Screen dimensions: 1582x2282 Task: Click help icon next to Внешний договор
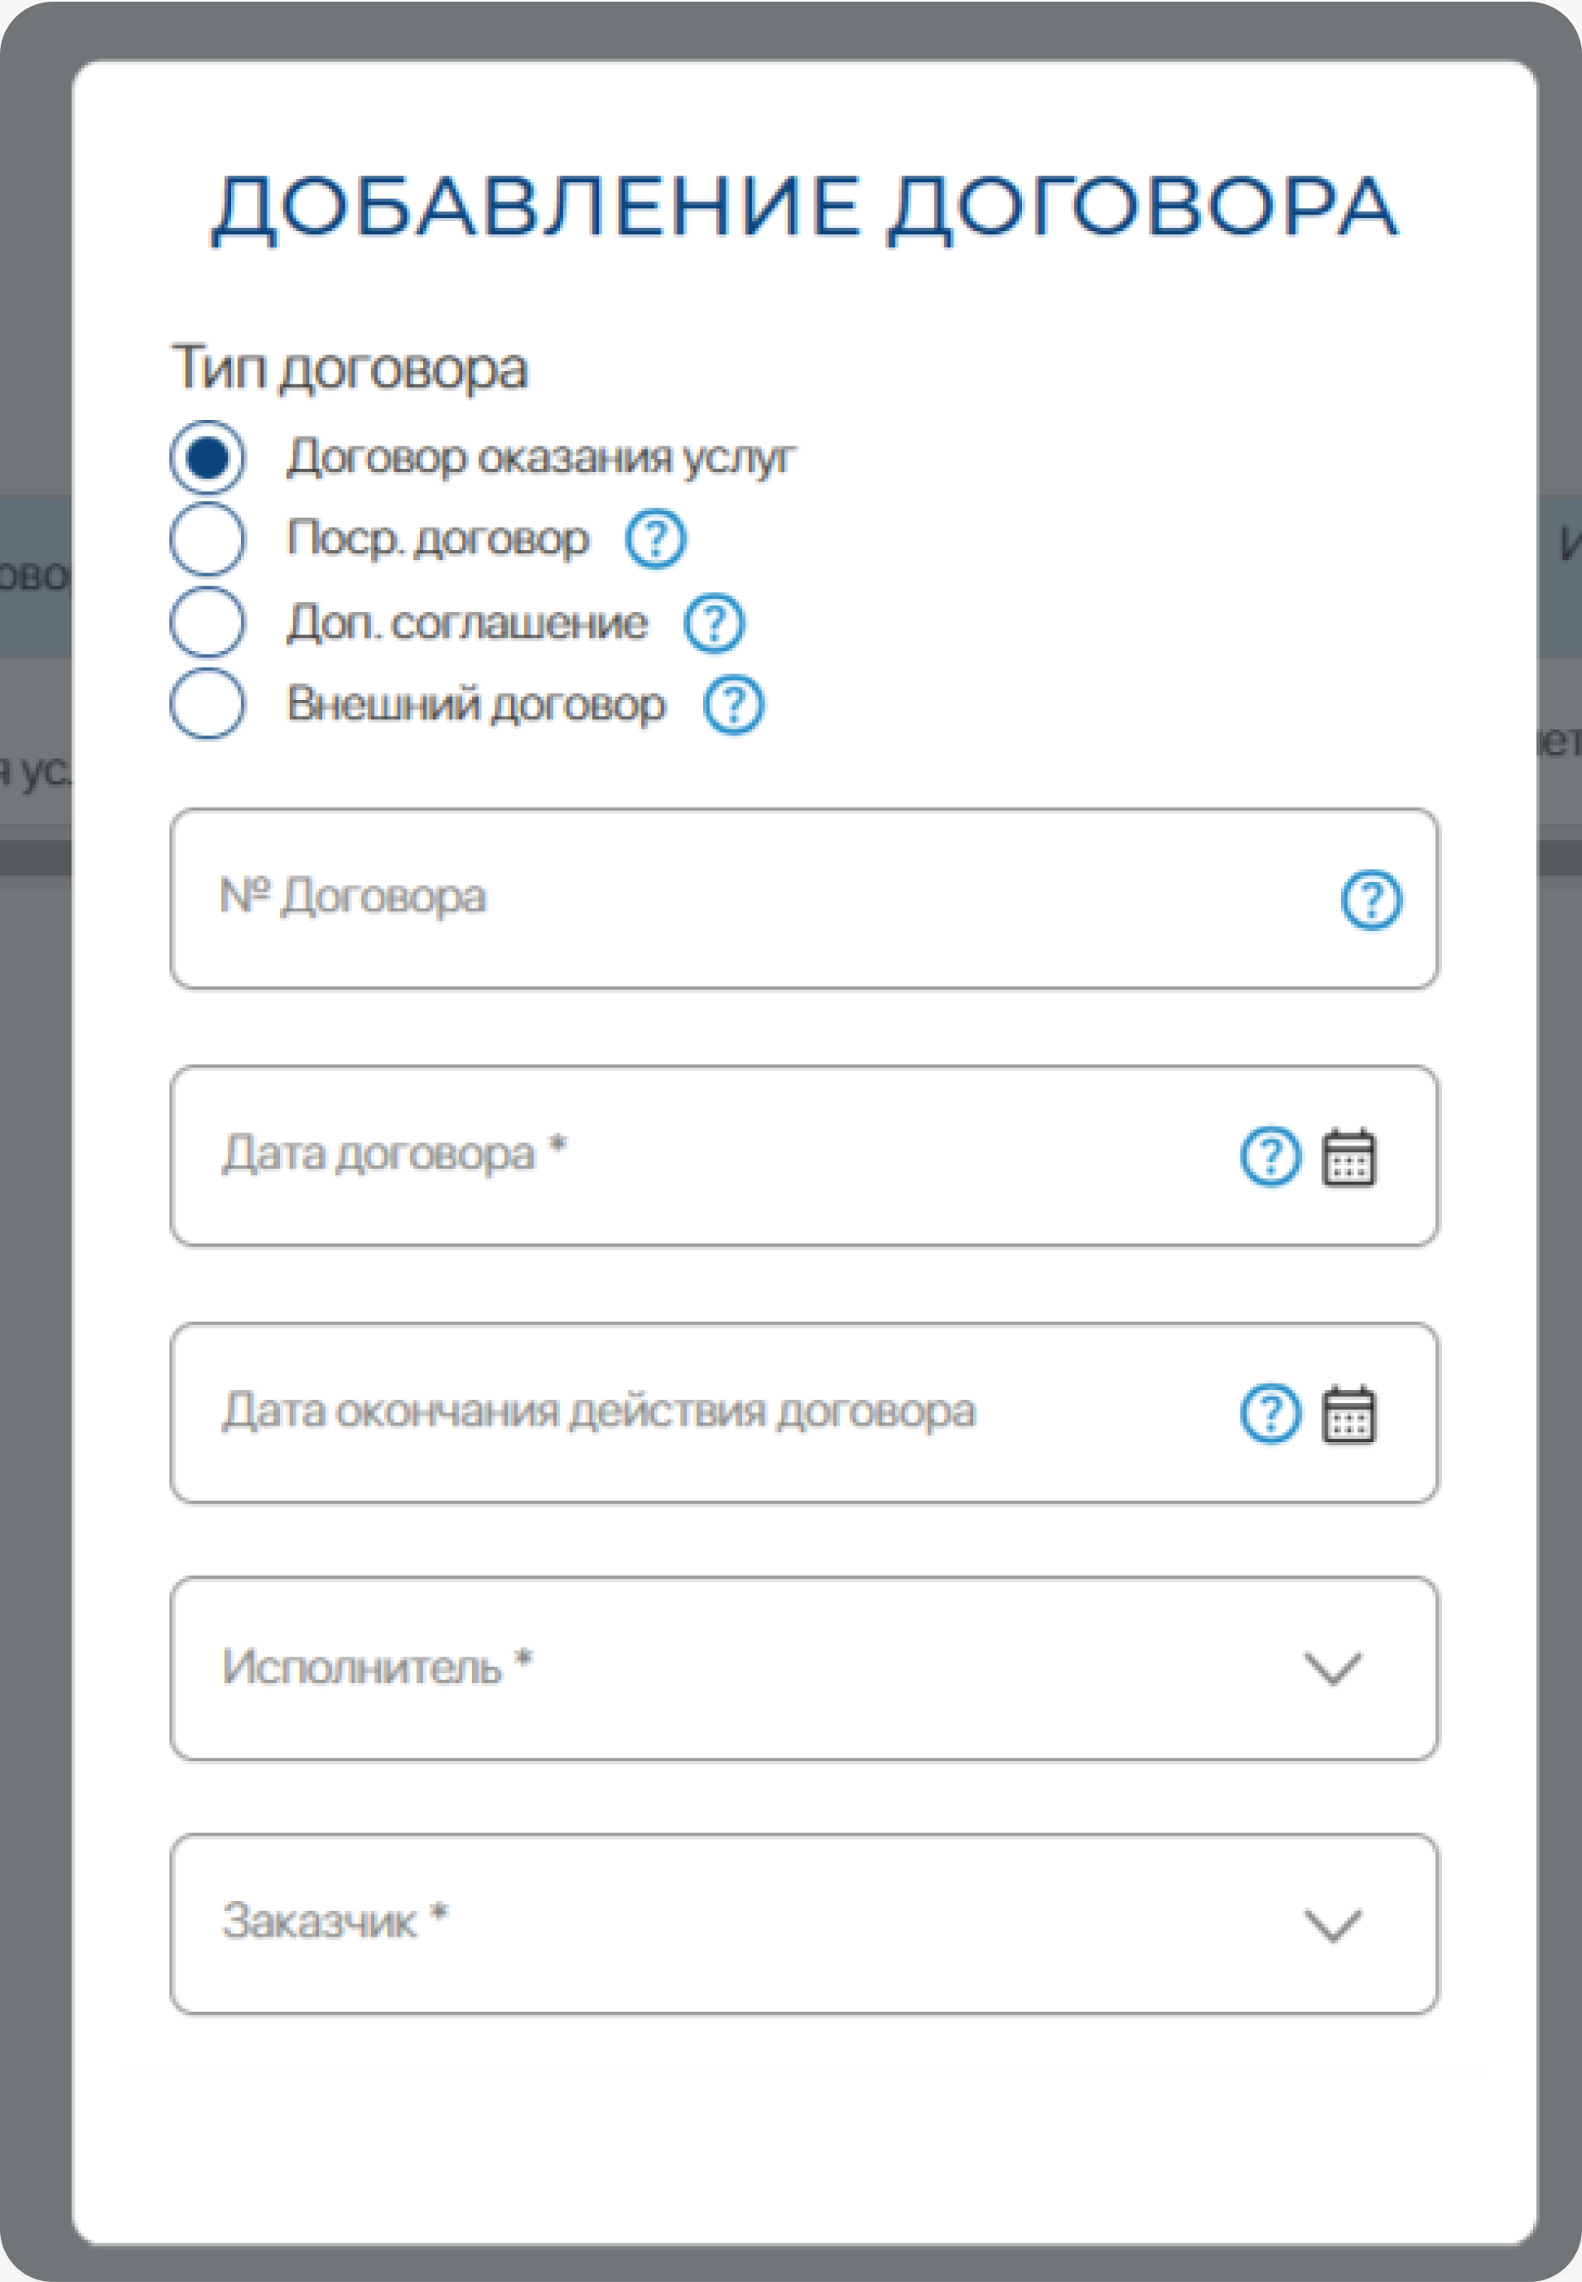click(734, 705)
